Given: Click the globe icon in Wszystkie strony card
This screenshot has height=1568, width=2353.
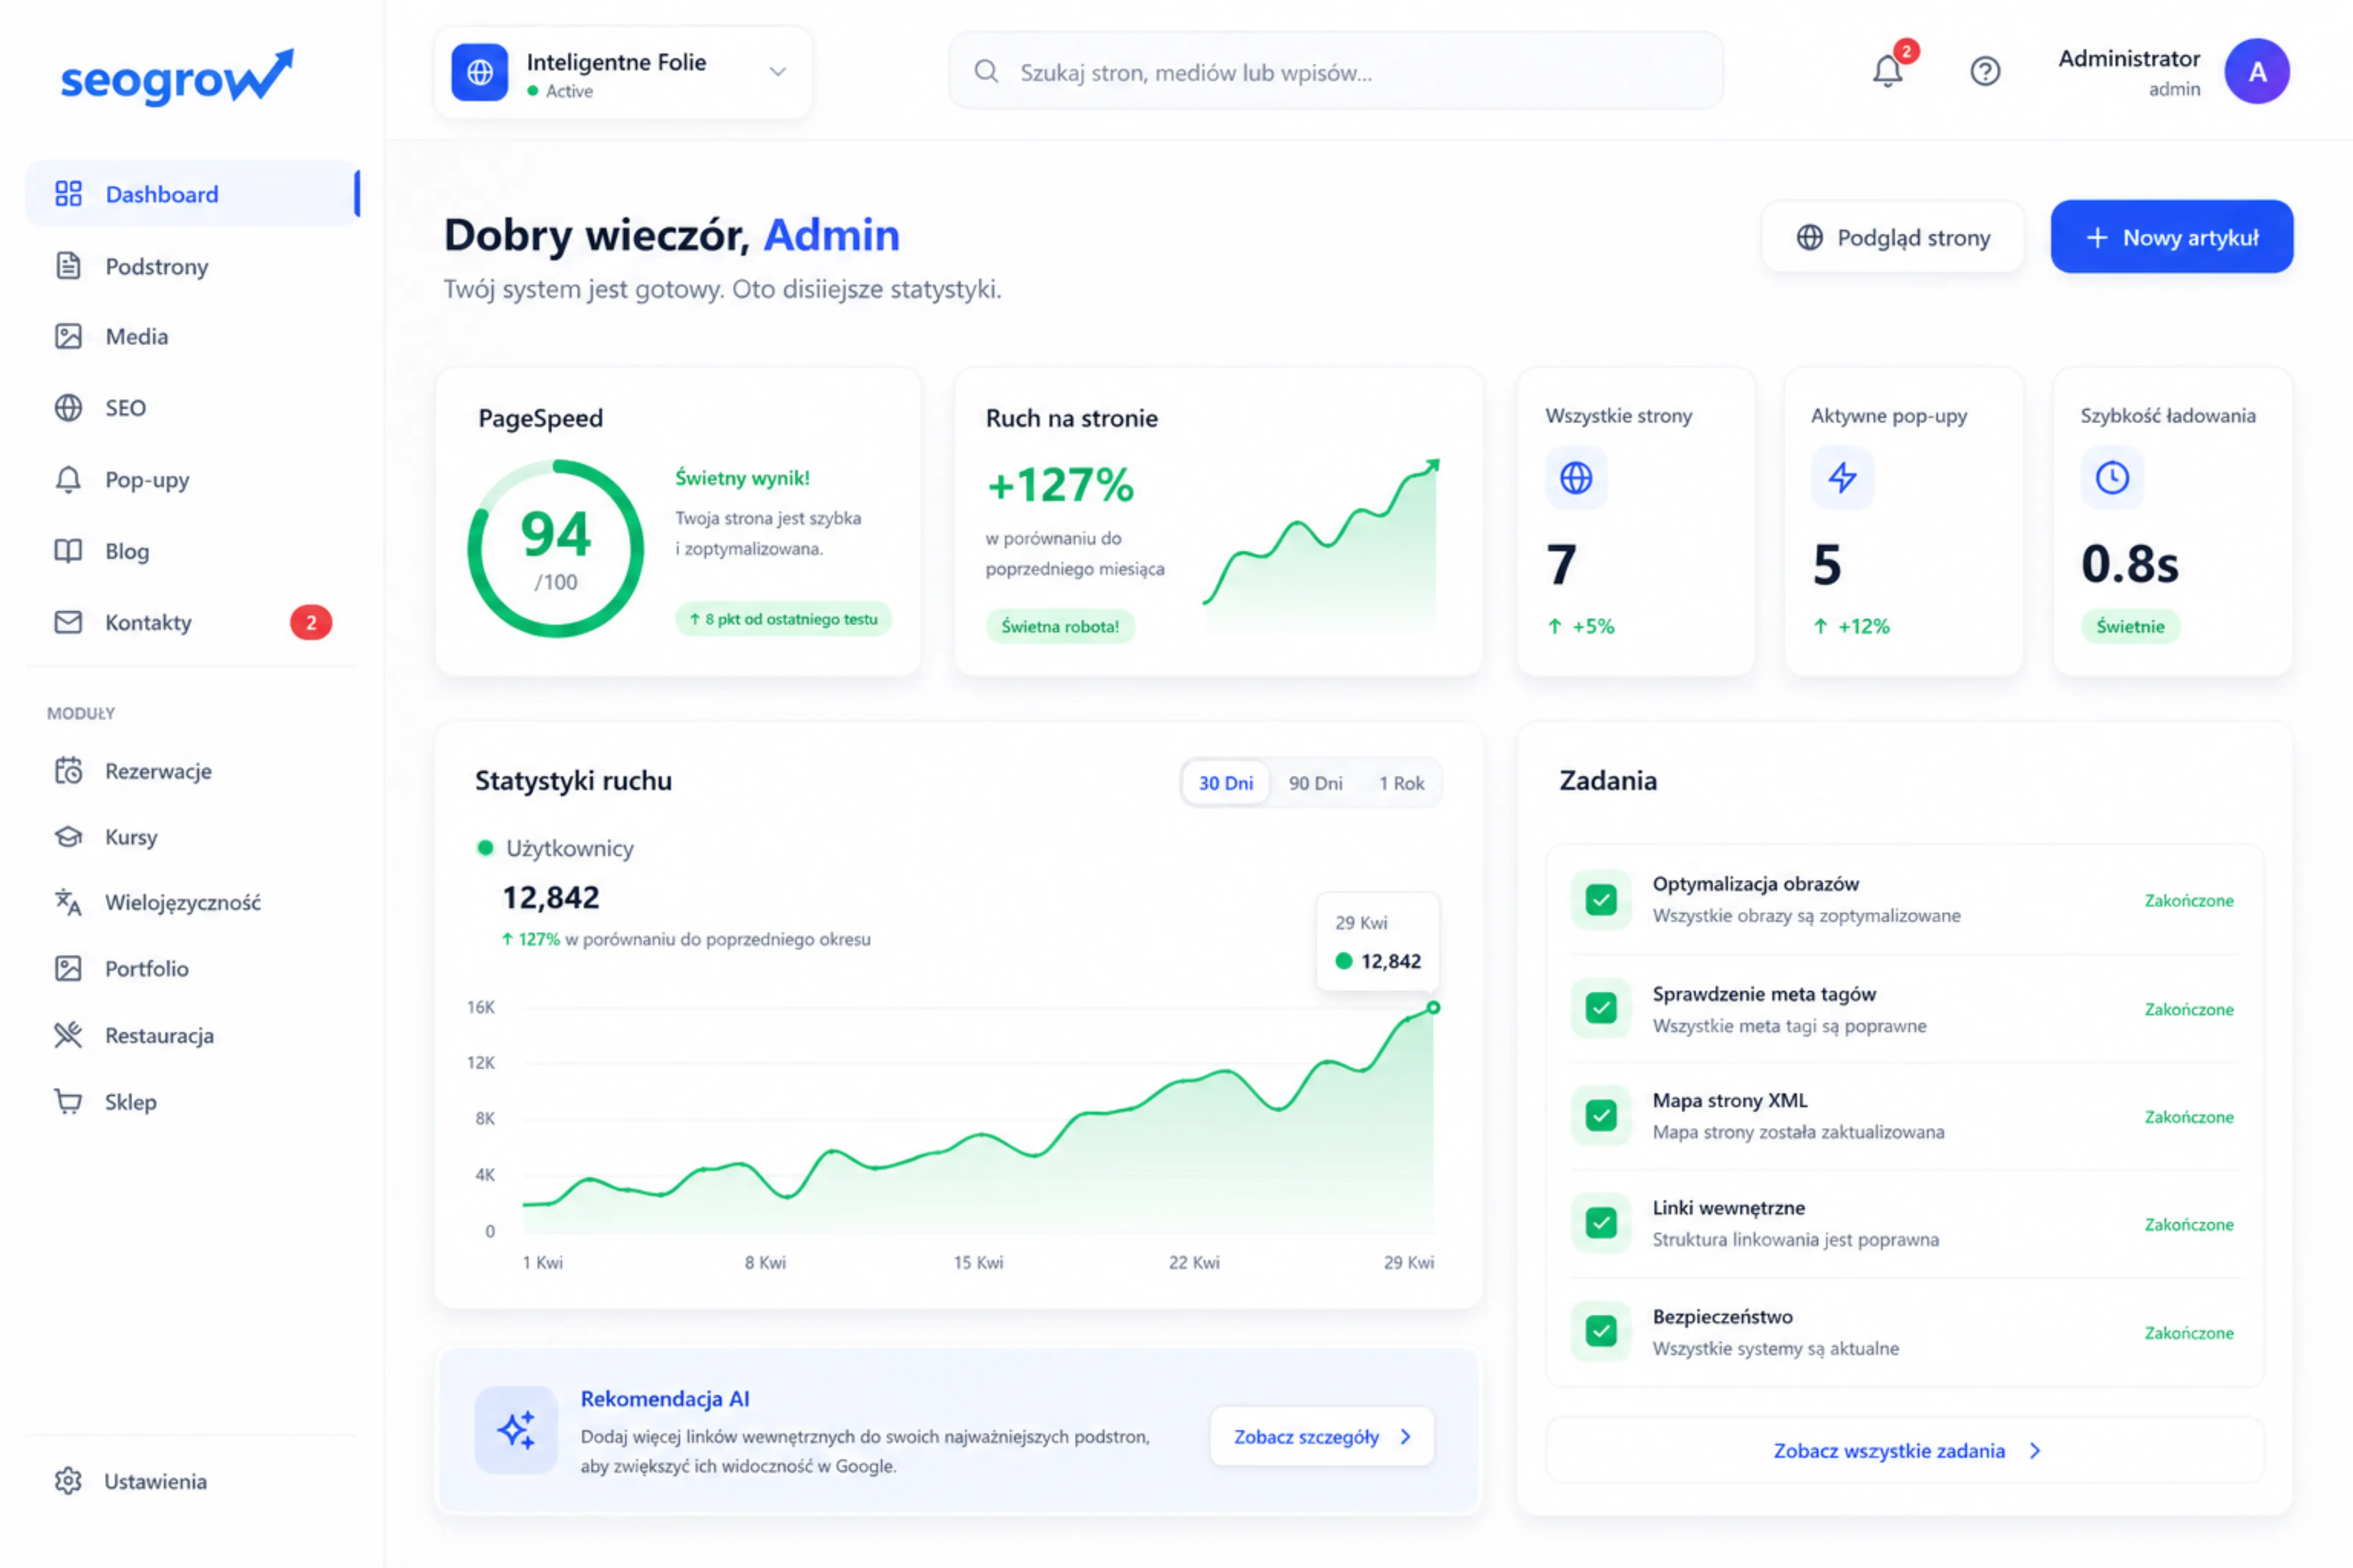Looking at the screenshot, I should coord(1576,478).
